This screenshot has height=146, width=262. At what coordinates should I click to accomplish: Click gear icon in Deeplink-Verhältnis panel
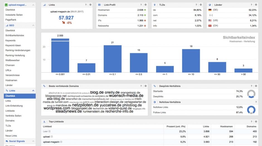[x=256, y=86]
